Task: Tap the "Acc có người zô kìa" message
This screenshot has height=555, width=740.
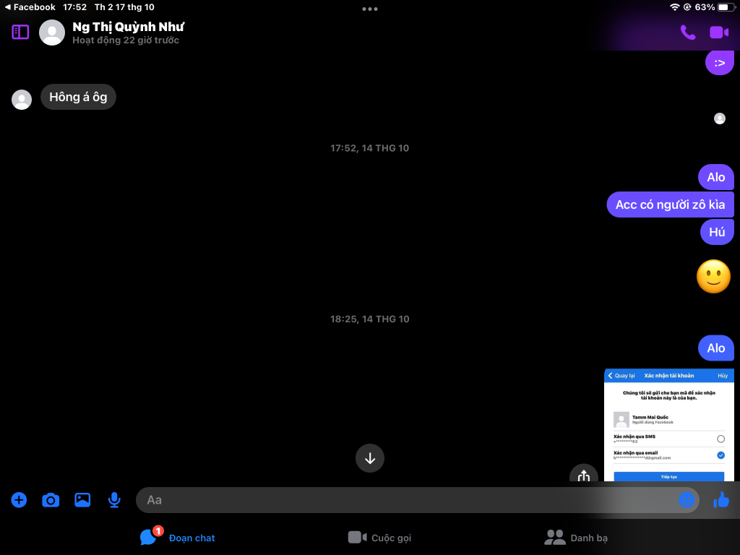Action: pyautogui.click(x=670, y=205)
